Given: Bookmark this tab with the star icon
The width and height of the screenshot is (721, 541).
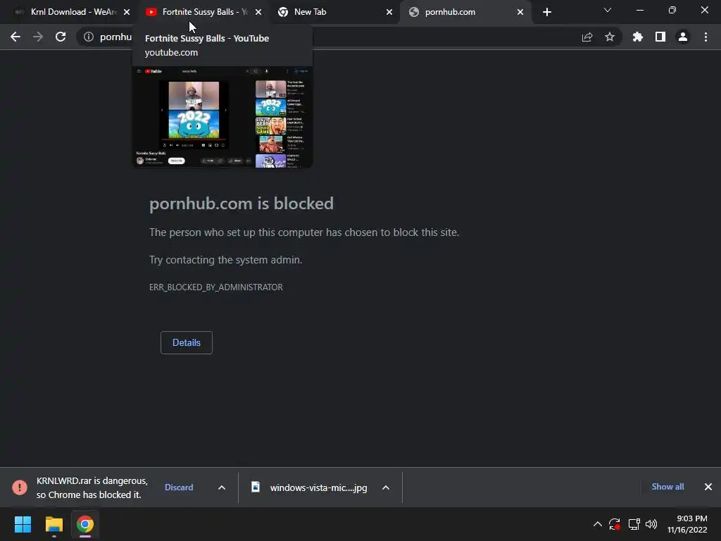Looking at the screenshot, I should tap(610, 37).
